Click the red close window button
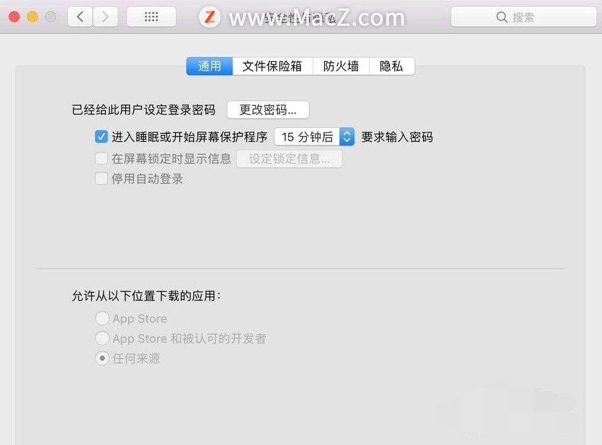Screen dimensions: 602x445 coord(14,17)
